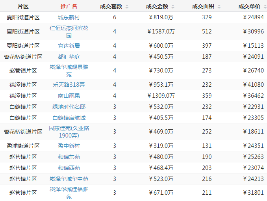Open the 城东新村 link

(69, 17)
